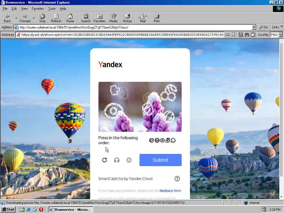This screenshot has height=213, width=284.
Task: Click the three-circles symbol in the captcha image
Action: 169,93
